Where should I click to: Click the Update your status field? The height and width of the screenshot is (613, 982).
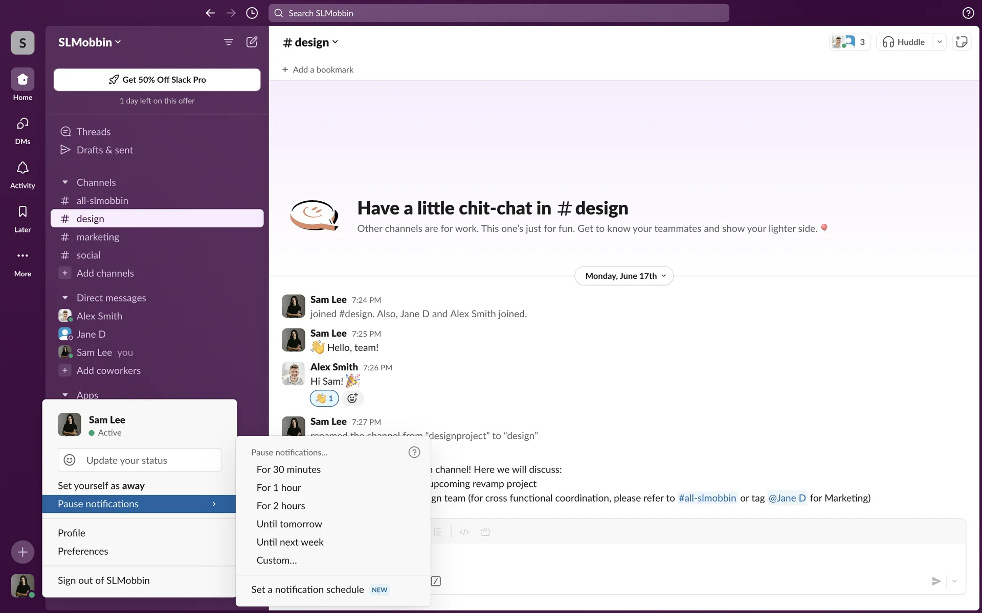(140, 460)
